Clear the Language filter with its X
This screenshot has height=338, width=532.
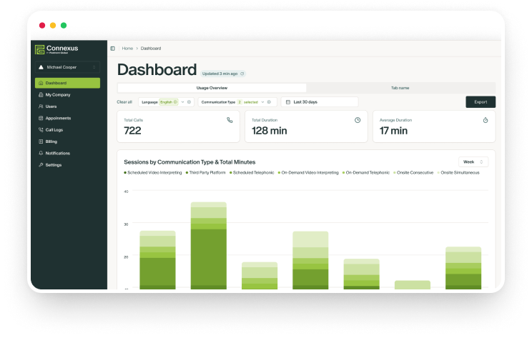tap(189, 102)
